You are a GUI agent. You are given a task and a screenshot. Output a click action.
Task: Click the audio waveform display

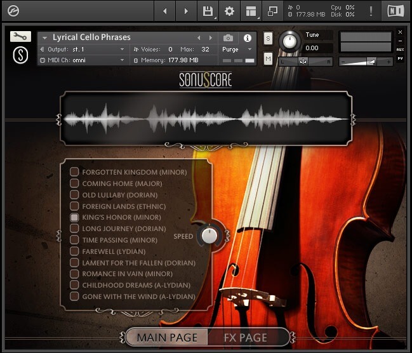click(x=206, y=118)
